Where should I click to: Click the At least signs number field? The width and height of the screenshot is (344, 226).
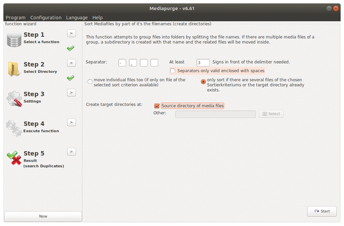pos(203,63)
